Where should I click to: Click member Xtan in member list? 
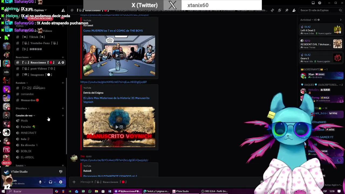point(321,76)
